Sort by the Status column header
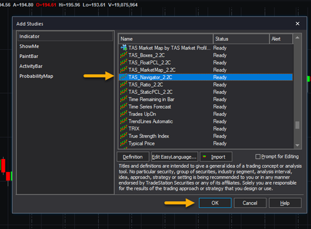The width and height of the screenshot is (311, 229). point(241,39)
